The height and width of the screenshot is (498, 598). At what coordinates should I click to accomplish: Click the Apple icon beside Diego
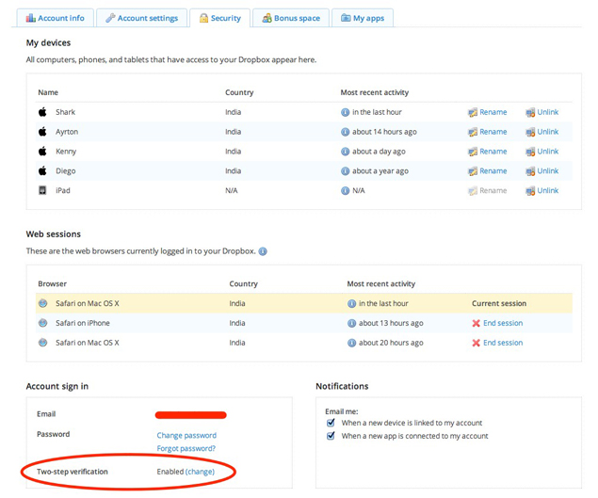pos(42,170)
